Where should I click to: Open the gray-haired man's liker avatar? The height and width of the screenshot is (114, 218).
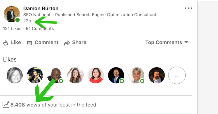(136, 75)
